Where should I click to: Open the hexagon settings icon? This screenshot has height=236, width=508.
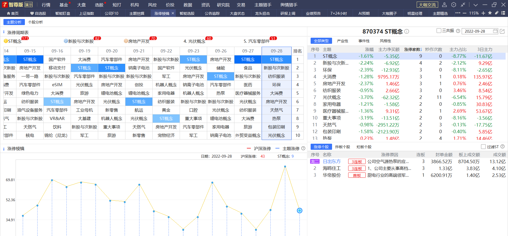(454, 5)
